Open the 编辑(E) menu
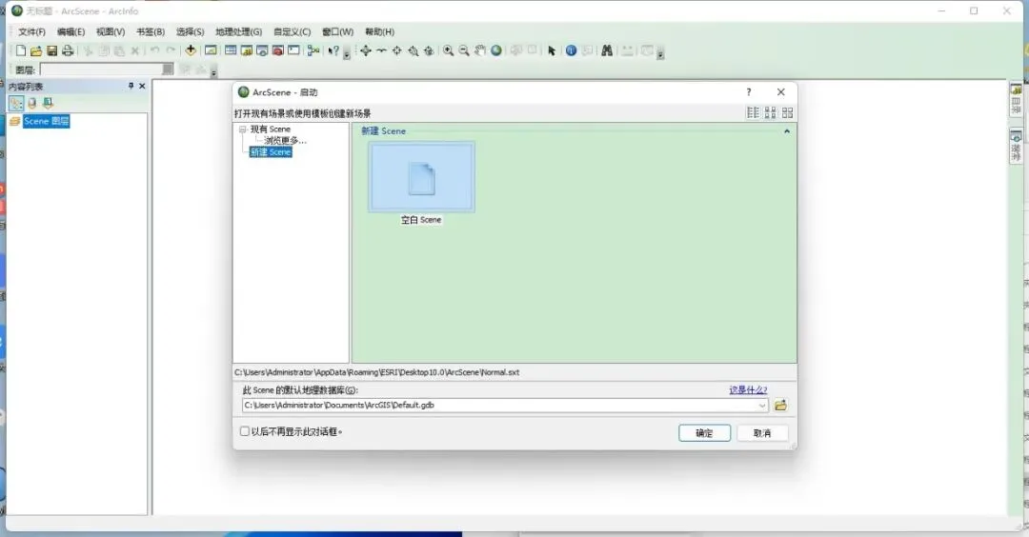This screenshot has height=537, width=1029. pos(71,31)
